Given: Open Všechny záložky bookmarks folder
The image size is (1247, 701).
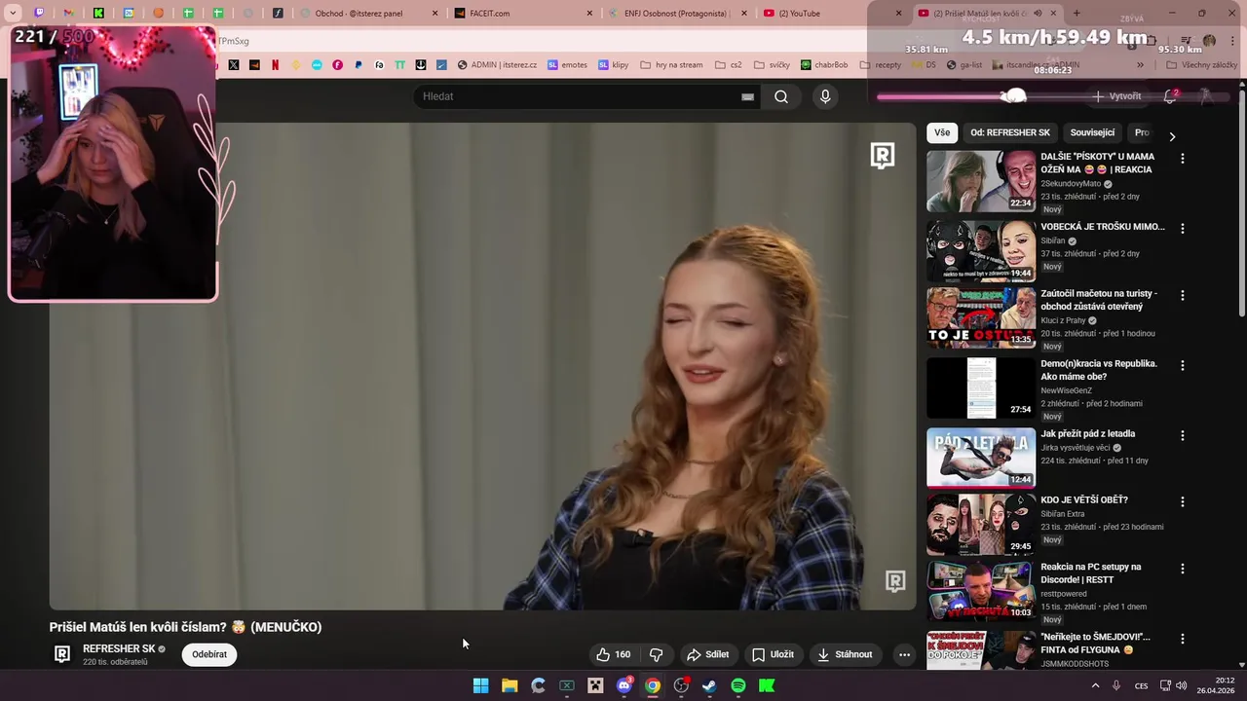Looking at the screenshot, I should tap(1201, 65).
